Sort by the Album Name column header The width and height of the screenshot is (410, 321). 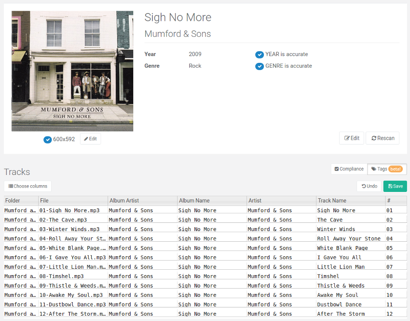tap(212, 201)
